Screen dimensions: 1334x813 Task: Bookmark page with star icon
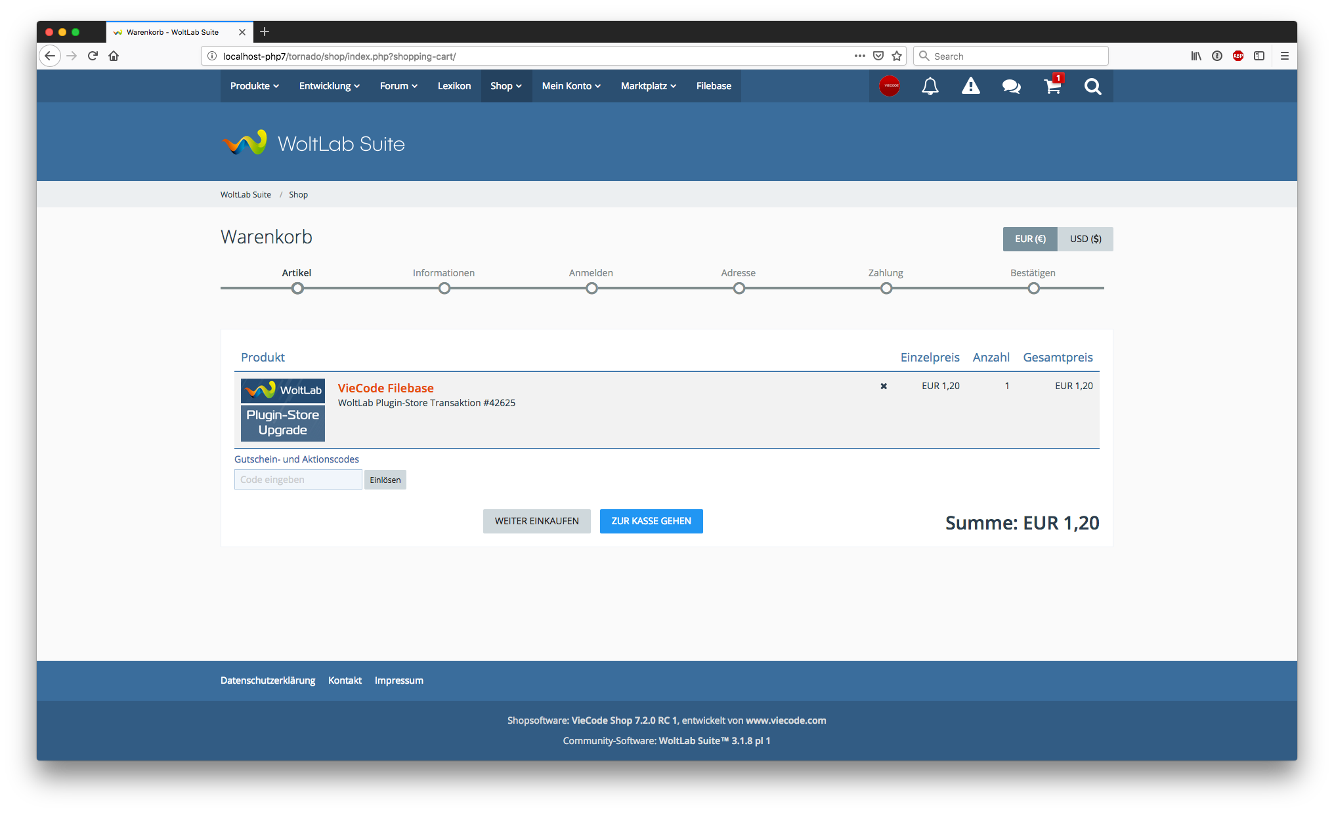[x=897, y=56]
